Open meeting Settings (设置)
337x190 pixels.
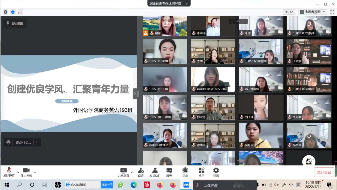(216, 172)
